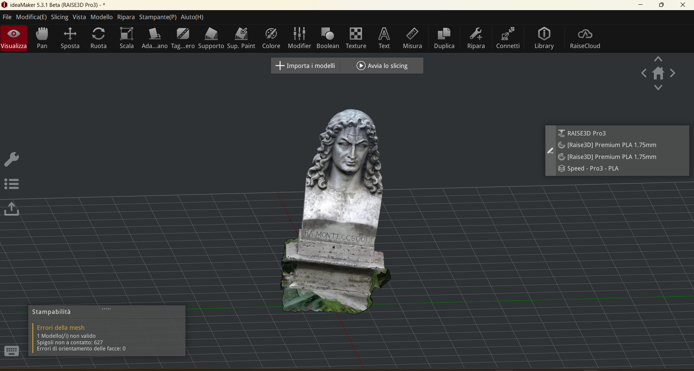Select the RAISE3D Pro3 printer entry
The height and width of the screenshot is (371, 694).
[586, 133]
